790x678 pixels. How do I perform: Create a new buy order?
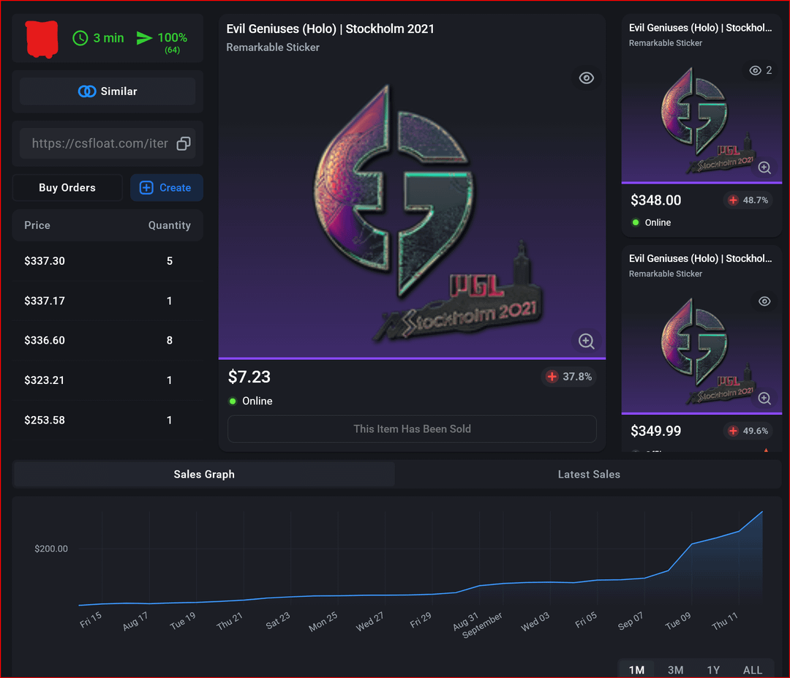click(166, 187)
